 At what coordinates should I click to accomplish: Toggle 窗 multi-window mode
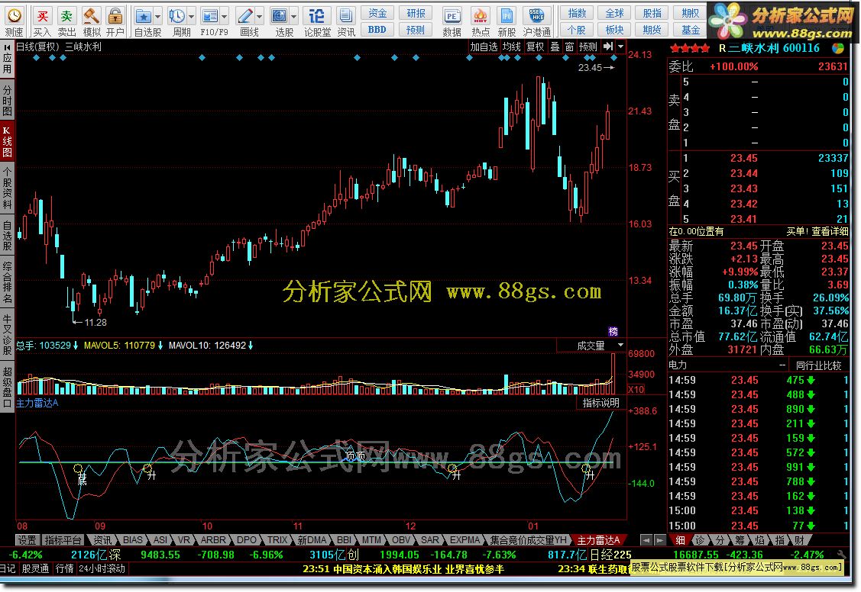(569, 47)
